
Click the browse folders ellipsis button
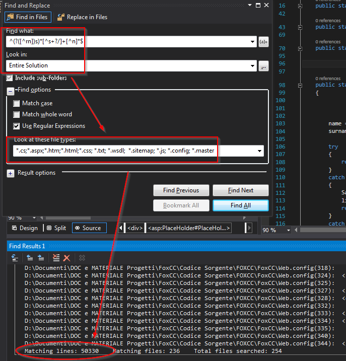coord(263,66)
